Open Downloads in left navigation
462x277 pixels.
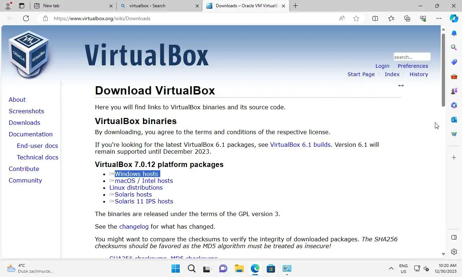click(25, 123)
